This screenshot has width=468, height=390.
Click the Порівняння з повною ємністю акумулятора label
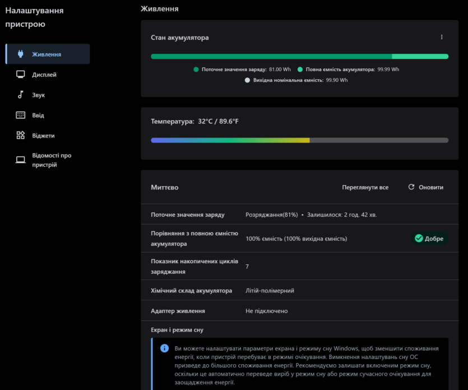click(194, 238)
